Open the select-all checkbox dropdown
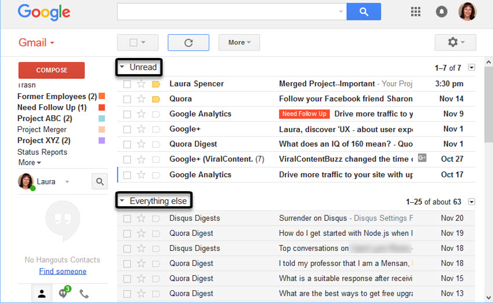493x303 pixels. (137, 42)
